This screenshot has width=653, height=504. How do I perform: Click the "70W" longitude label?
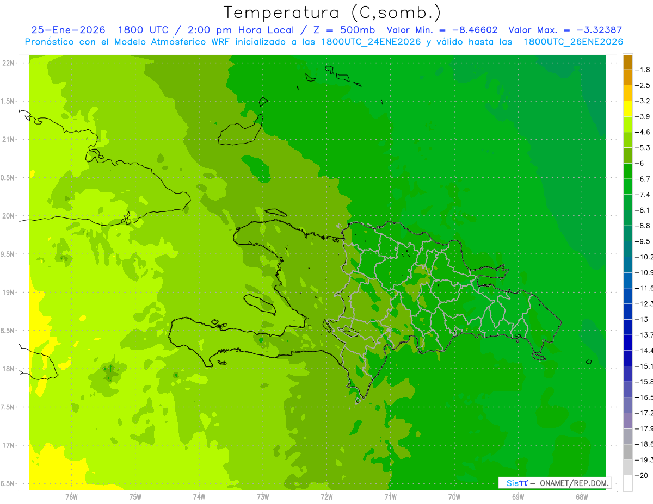click(454, 497)
